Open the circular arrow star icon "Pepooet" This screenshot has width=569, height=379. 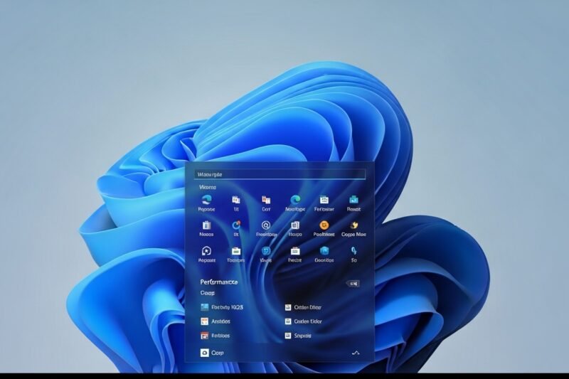207,255
